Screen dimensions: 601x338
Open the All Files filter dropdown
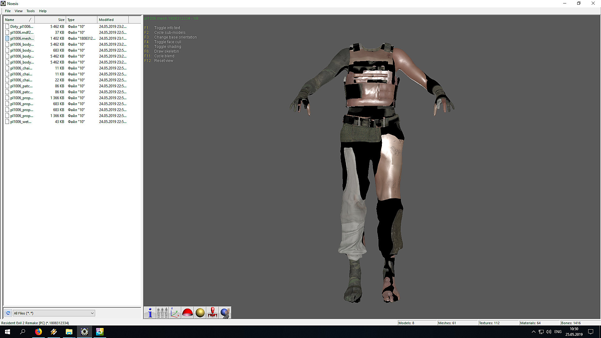[54, 313]
